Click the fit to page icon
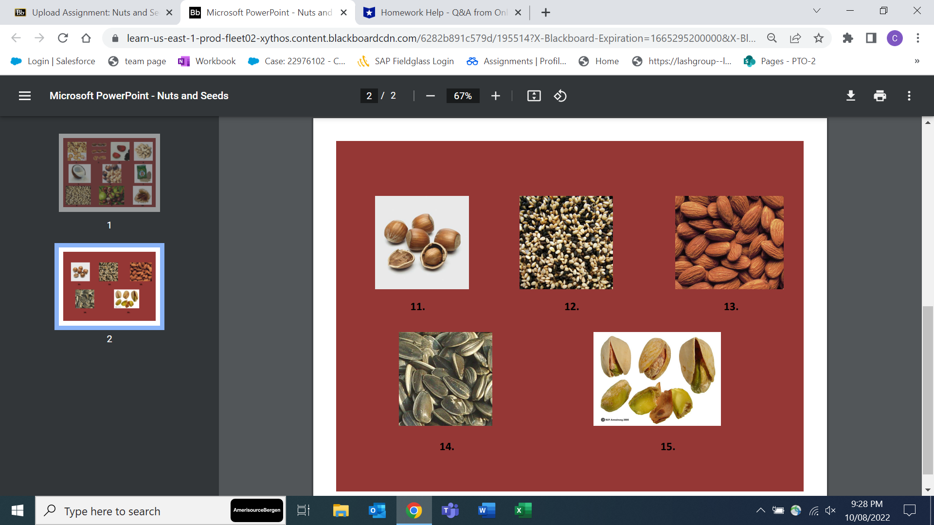 point(534,96)
